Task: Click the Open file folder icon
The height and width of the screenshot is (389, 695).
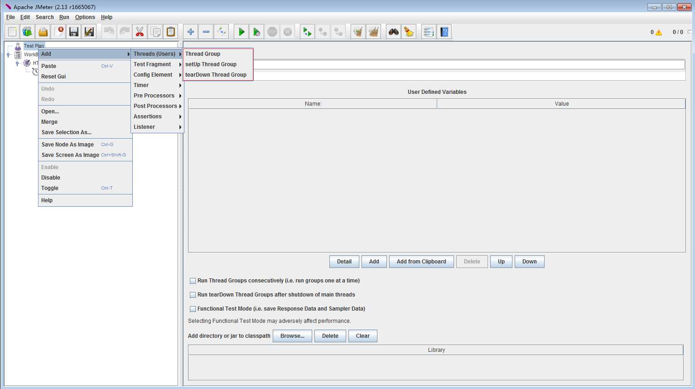Action: (x=43, y=32)
